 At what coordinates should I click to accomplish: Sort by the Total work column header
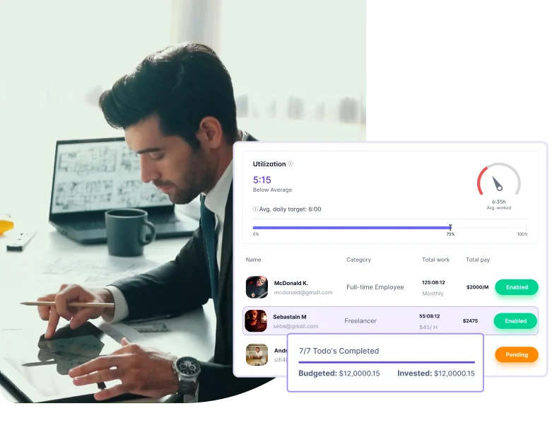[436, 260]
